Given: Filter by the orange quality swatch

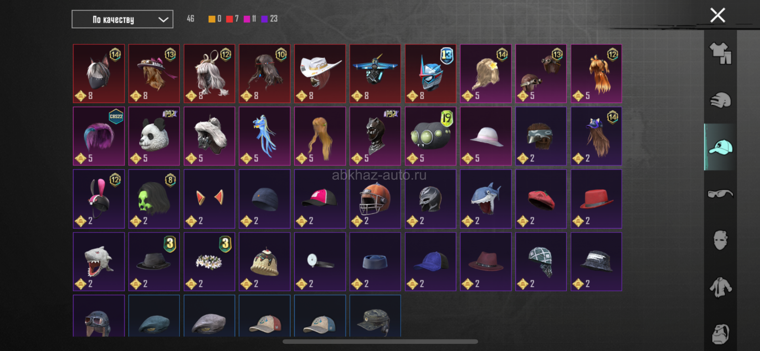Looking at the screenshot, I should pos(212,19).
